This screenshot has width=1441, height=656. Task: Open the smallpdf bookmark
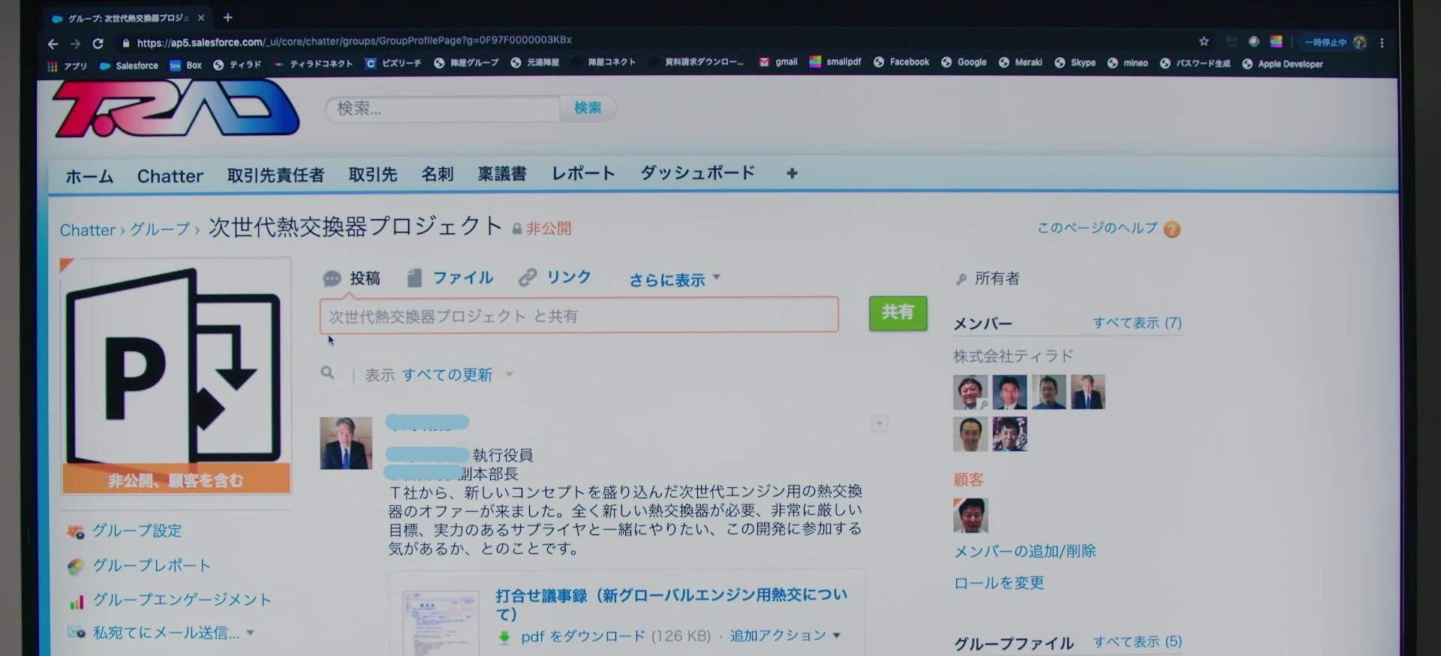(835, 62)
